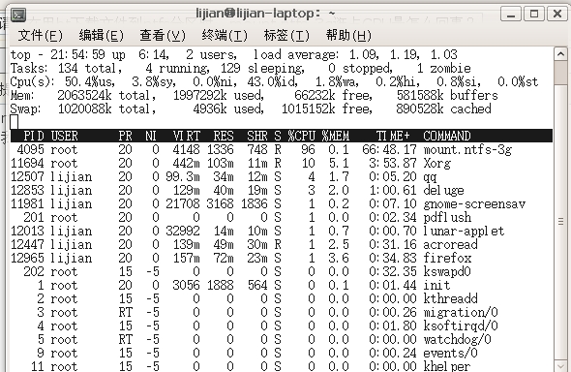Click the scrollbar down arrow

click(x=560, y=366)
